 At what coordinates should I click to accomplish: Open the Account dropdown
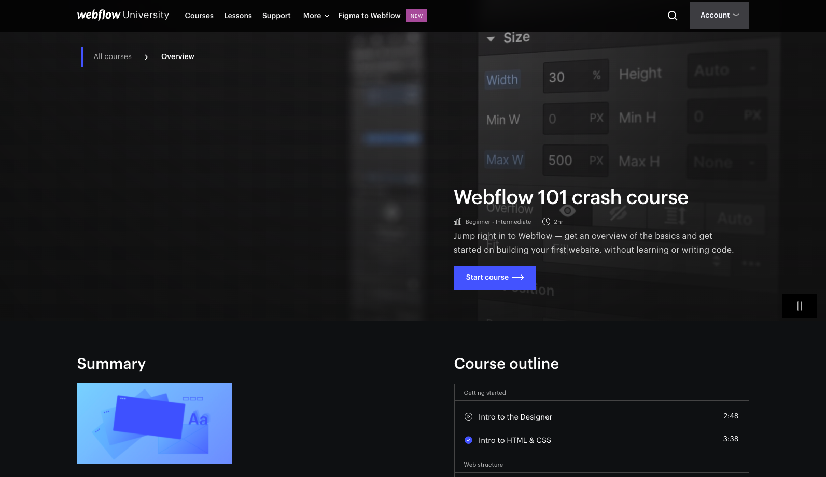click(x=719, y=16)
